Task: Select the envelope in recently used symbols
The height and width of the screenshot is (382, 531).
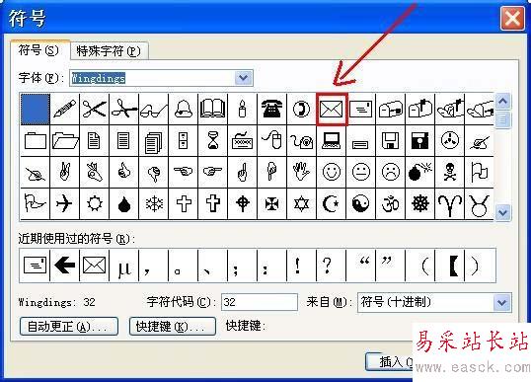Action: [94, 266]
